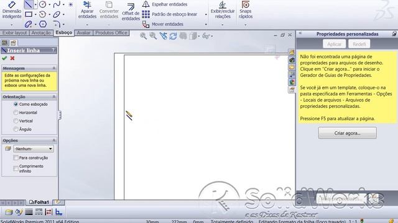Collapse the Mensagem section
This screenshot has width=398, height=223.
pyautogui.click(x=54, y=68)
